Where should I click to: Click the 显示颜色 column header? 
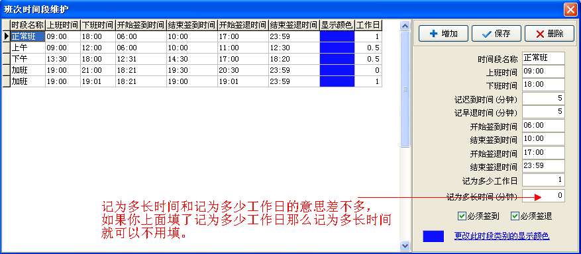coord(337,26)
